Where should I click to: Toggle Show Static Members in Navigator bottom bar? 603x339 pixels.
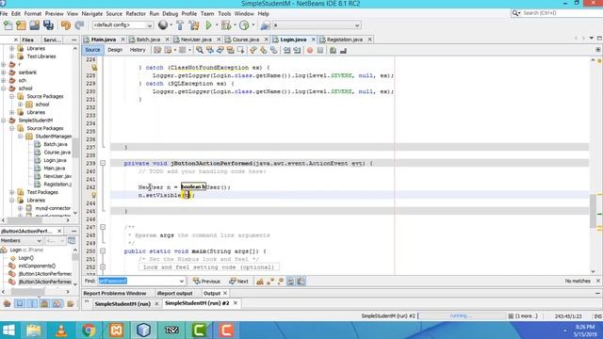tap(32, 303)
